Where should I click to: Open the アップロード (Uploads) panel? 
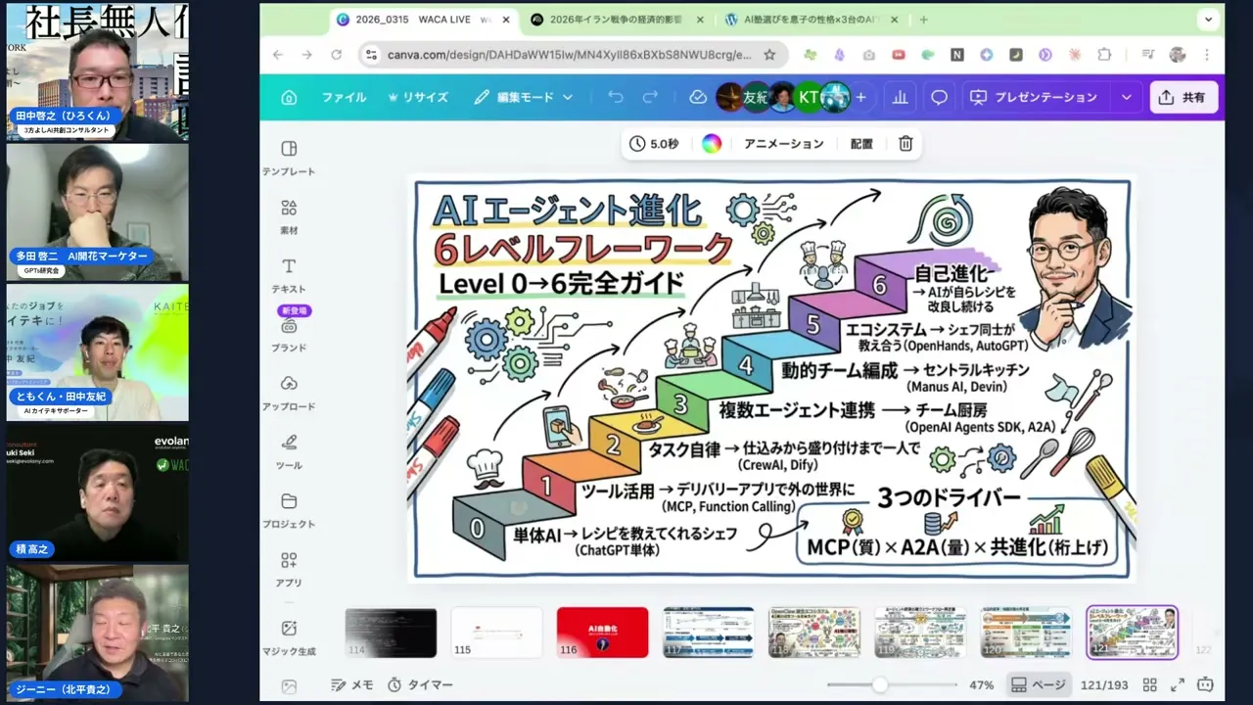tap(288, 392)
